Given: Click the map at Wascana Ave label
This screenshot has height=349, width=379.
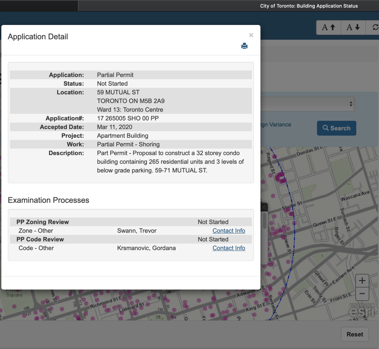Looking at the screenshot, I should coord(355,196).
